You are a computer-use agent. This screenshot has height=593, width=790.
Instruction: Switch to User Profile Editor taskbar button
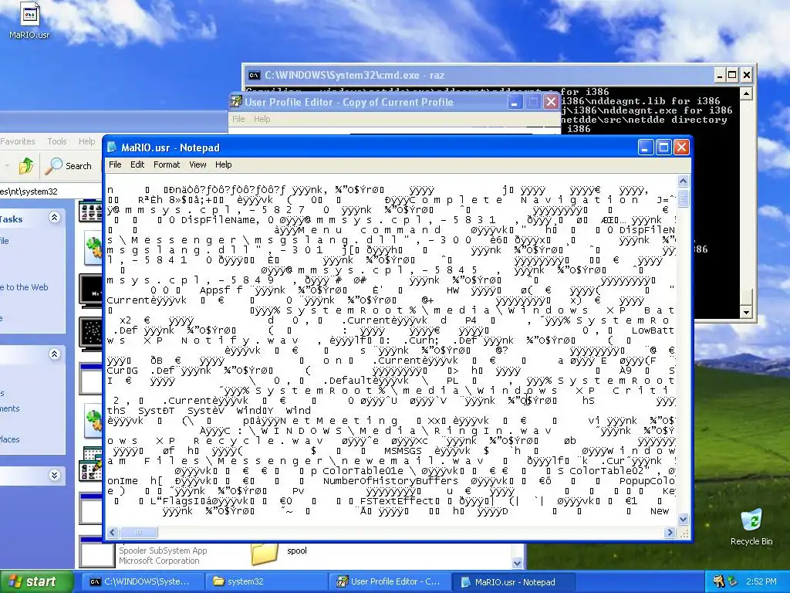tap(389, 581)
